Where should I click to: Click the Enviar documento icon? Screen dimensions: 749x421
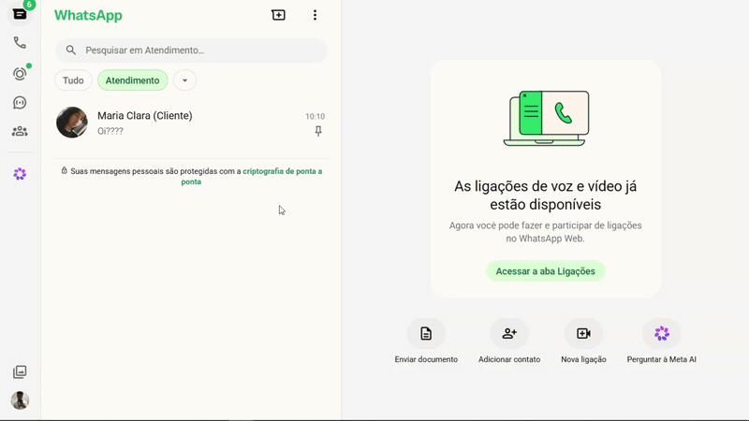[426, 333]
